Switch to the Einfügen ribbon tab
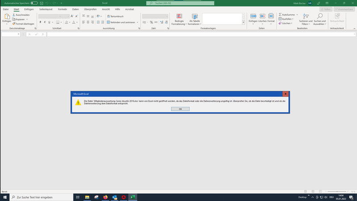The image size is (357, 201). tap(29, 9)
